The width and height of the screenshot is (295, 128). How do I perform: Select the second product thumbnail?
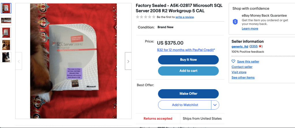tap(6, 20)
